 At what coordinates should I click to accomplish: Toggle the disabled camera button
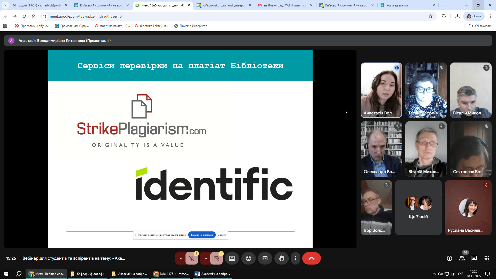pos(216,258)
